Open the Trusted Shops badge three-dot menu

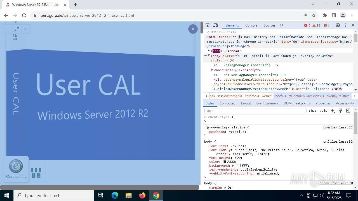tap(26, 158)
